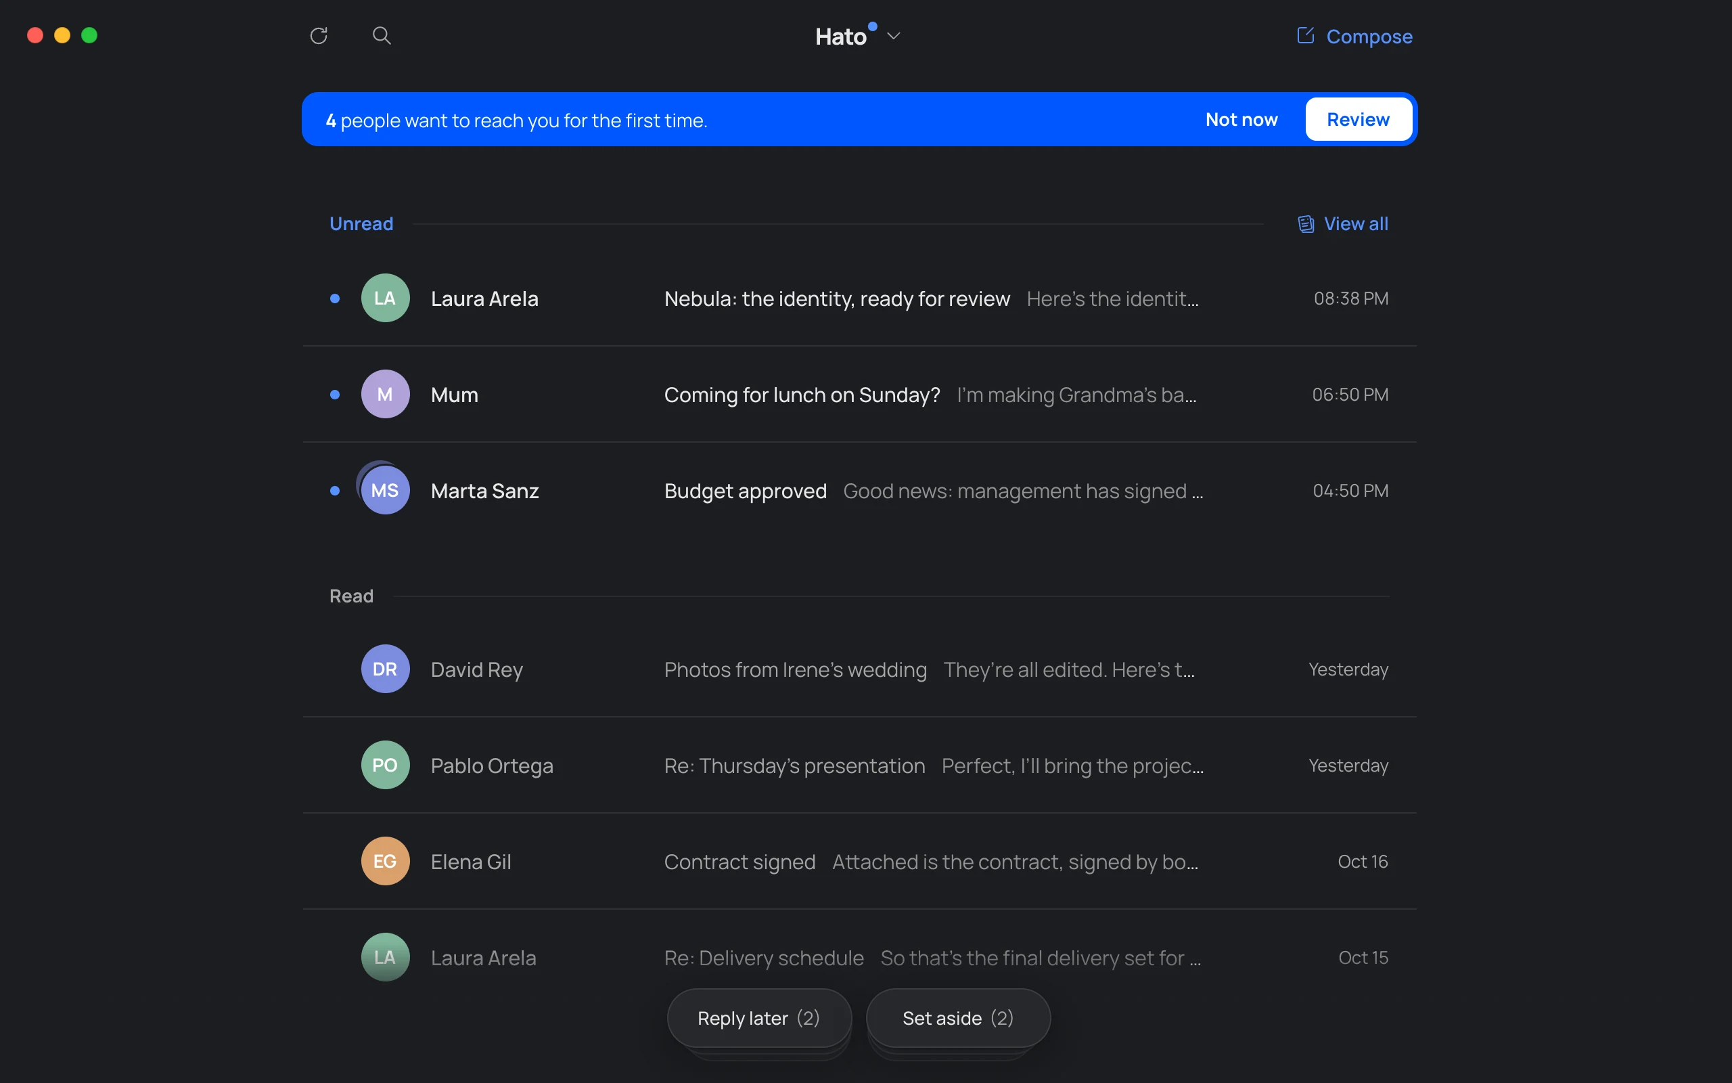
Task: Open 'Re: Delivery schedule' email
Action: coord(764,958)
